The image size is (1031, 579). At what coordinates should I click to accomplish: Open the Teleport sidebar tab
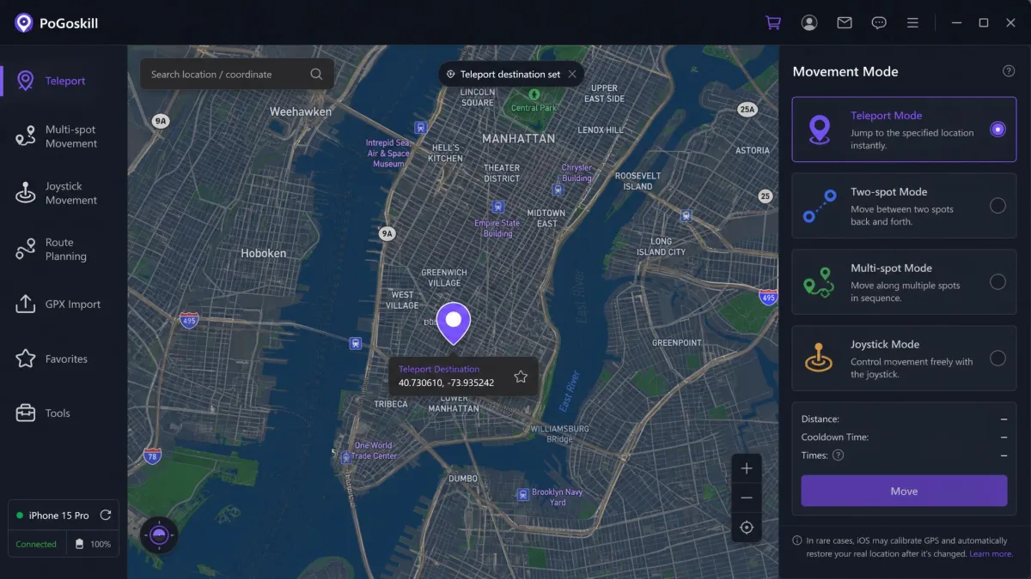pyautogui.click(x=64, y=81)
